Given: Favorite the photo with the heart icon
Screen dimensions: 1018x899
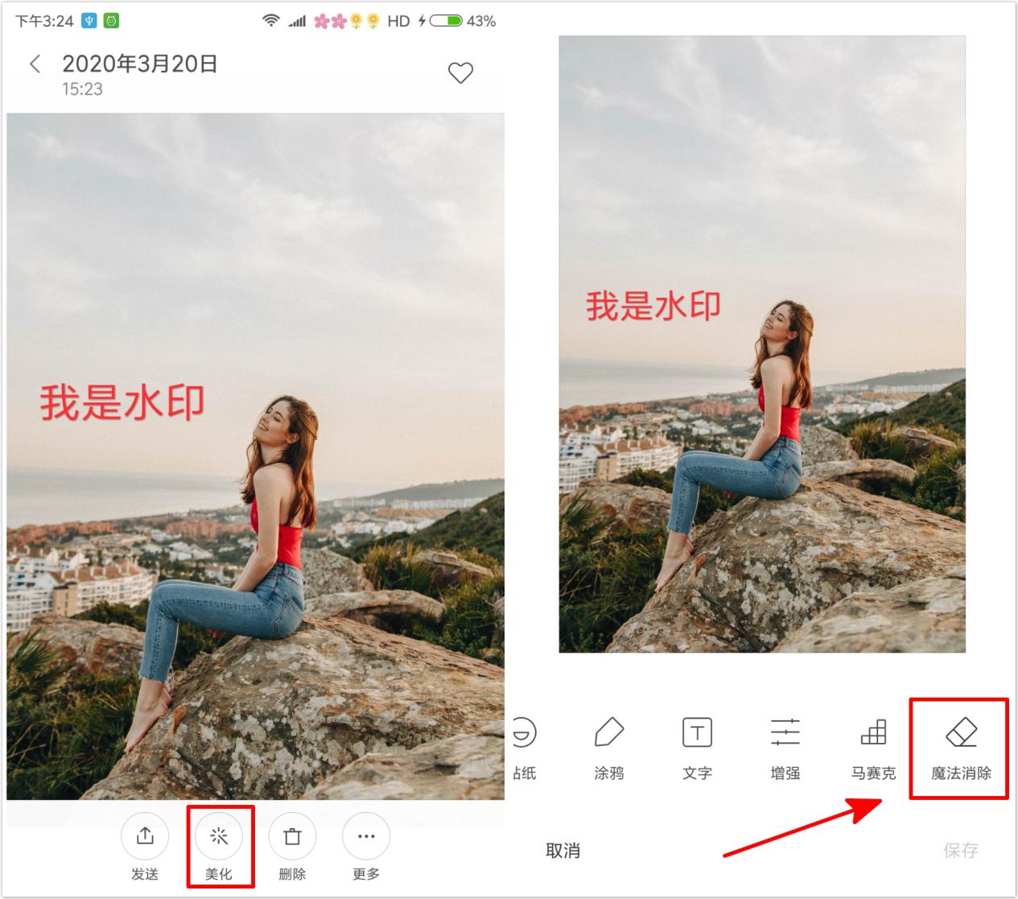Looking at the screenshot, I should coord(460,72).
